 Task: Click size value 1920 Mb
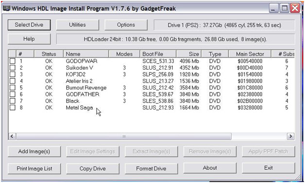[x=189, y=74]
